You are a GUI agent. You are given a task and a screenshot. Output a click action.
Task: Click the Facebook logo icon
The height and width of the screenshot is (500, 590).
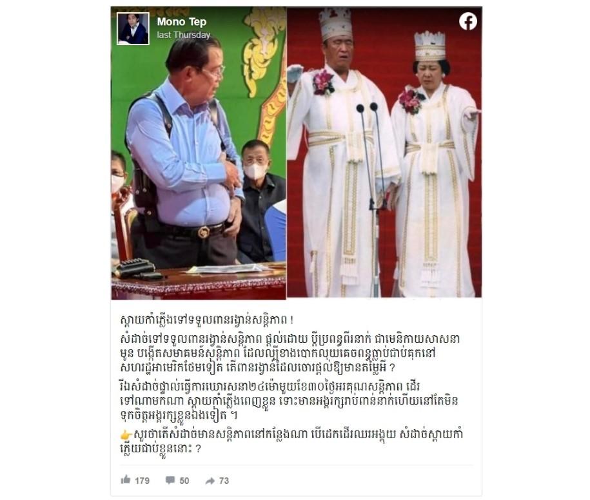point(468,21)
